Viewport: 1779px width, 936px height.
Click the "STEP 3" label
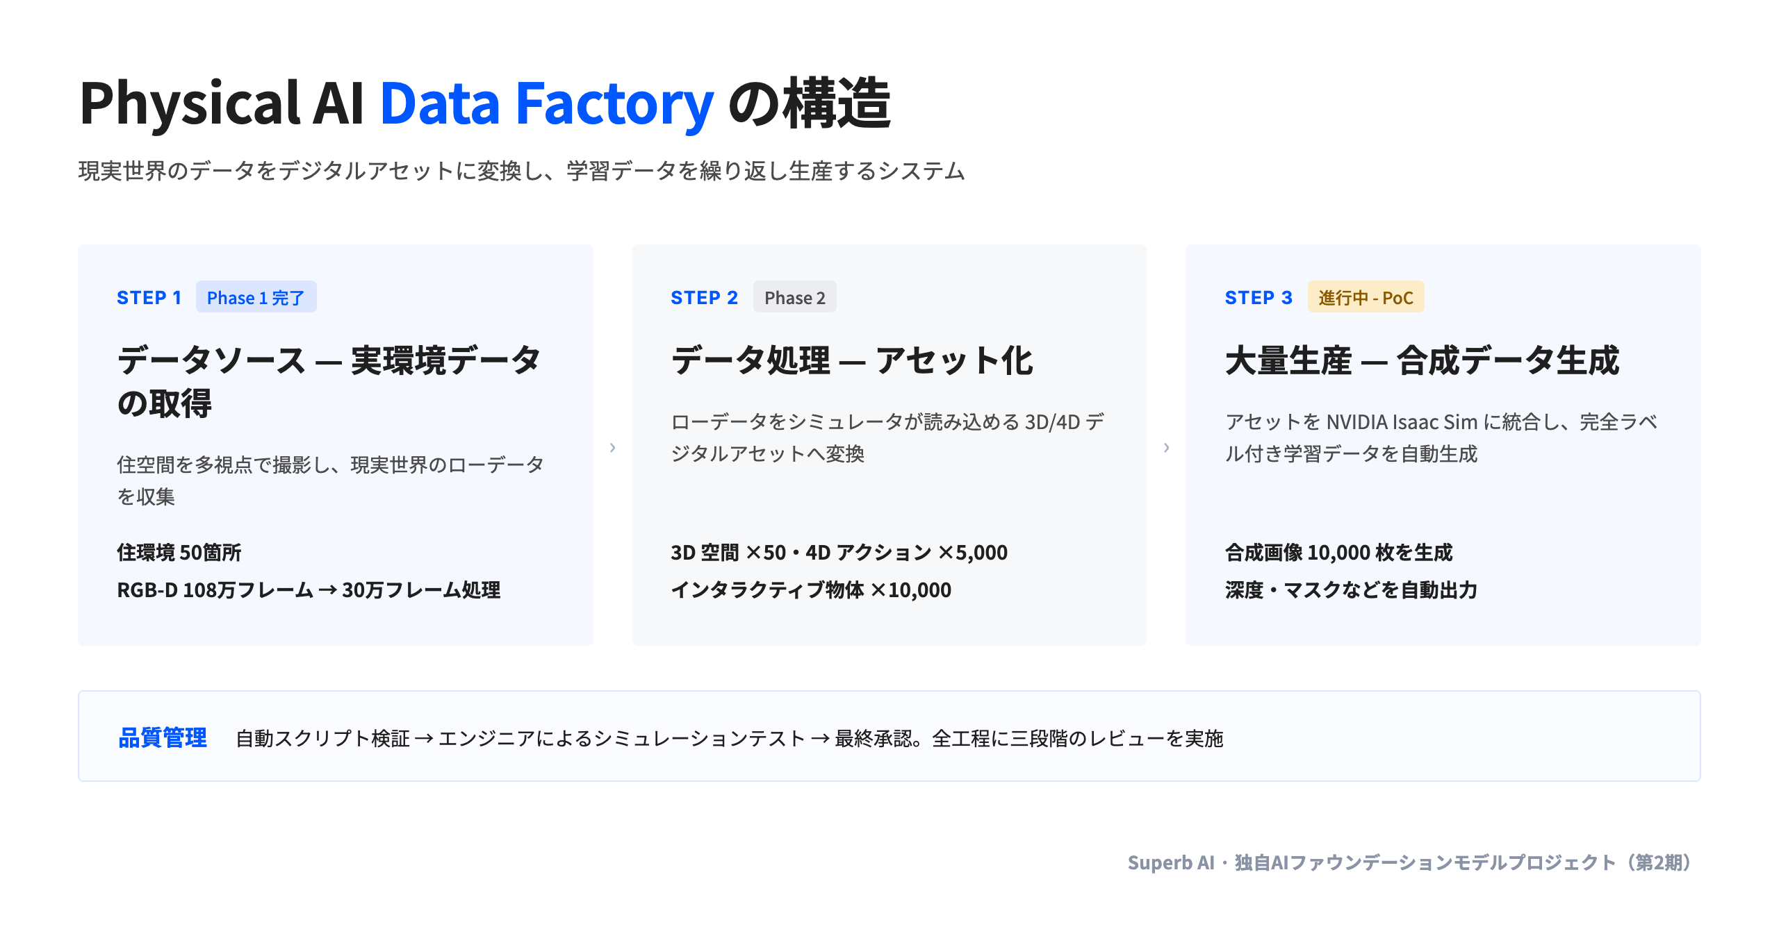1259,298
